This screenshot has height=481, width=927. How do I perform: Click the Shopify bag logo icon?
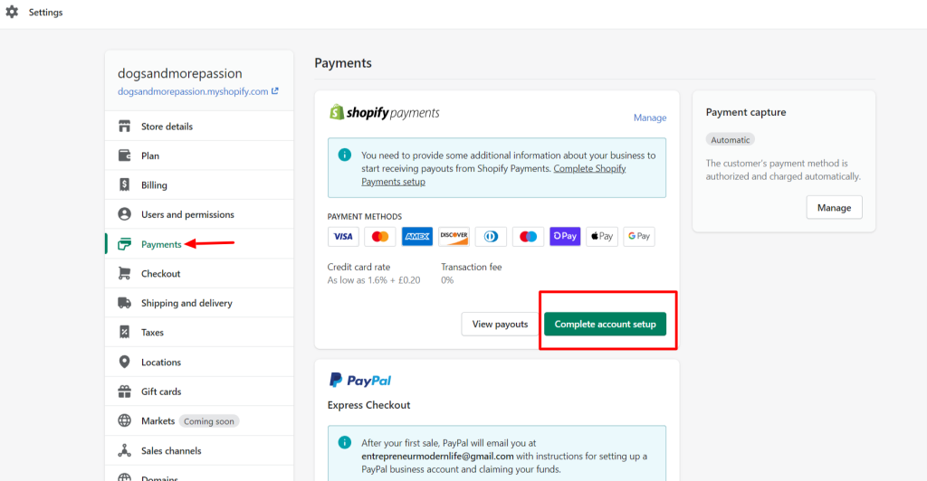coord(337,111)
